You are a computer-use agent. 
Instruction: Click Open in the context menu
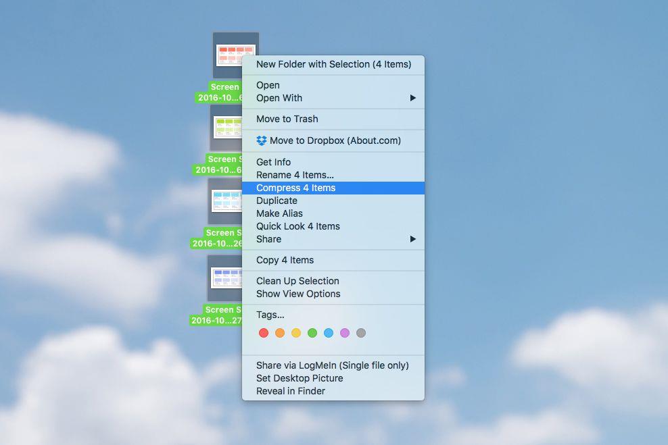click(x=333, y=85)
